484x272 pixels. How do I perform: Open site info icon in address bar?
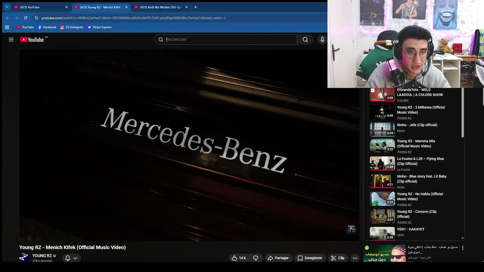tap(36, 18)
